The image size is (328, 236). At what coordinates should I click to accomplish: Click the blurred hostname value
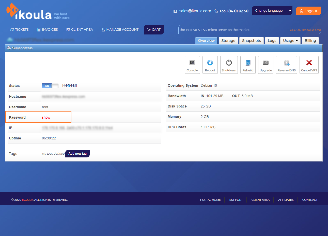(x=64, y=97)
